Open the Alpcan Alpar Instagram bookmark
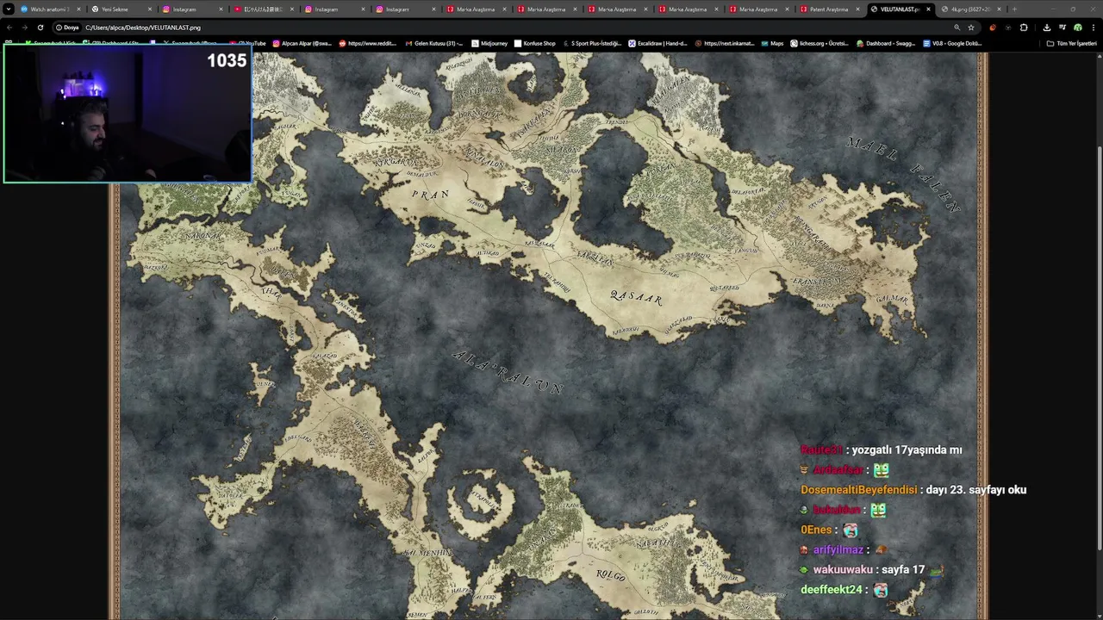The image size is (1103, 620). 302,43
